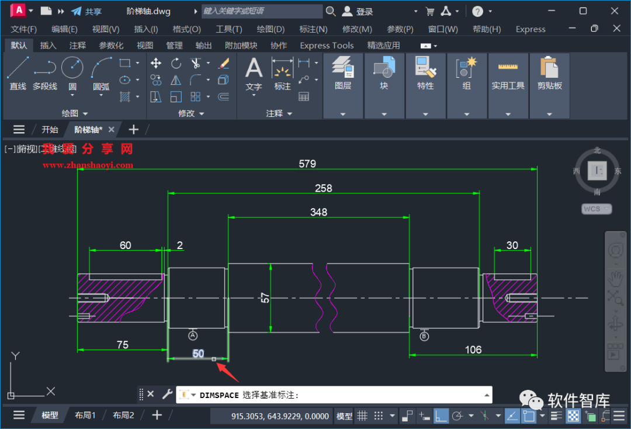Open the File (文件) menu
Viewport: 631px width, 429px height.
[x=24, y=29]
